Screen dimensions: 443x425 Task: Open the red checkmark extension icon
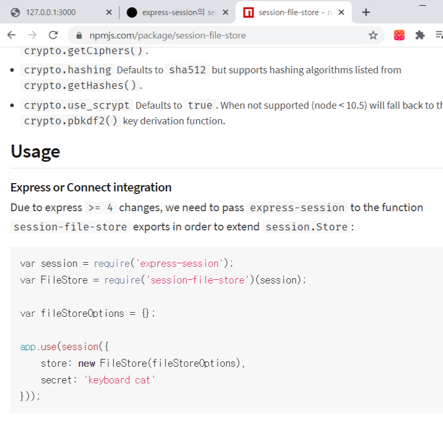click(399, 35)
